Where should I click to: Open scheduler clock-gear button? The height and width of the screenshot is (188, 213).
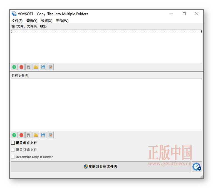click(x=197, y=167)
